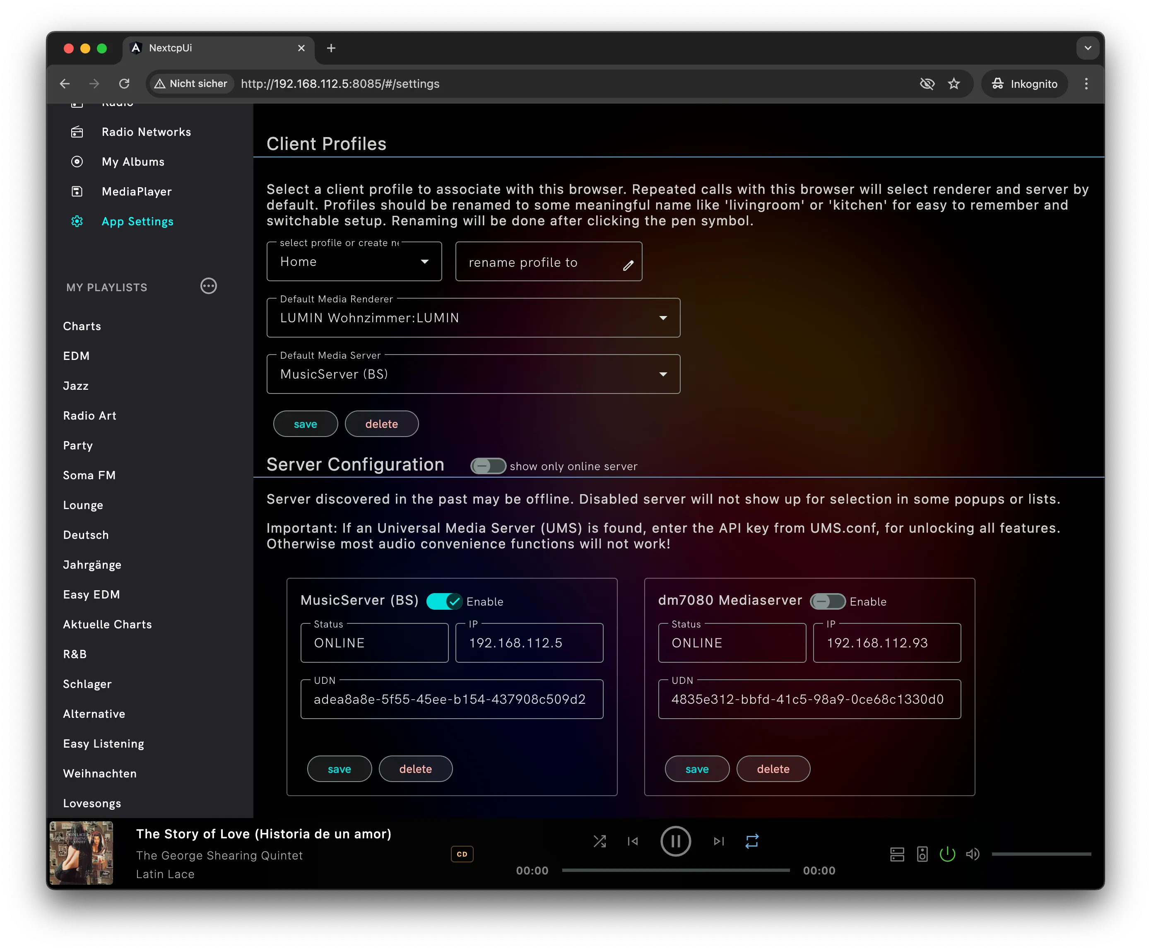Open a new browser tab
The height and width of the screenshot is (951, 1151).
pyautogui.click(x=331, y=48)
